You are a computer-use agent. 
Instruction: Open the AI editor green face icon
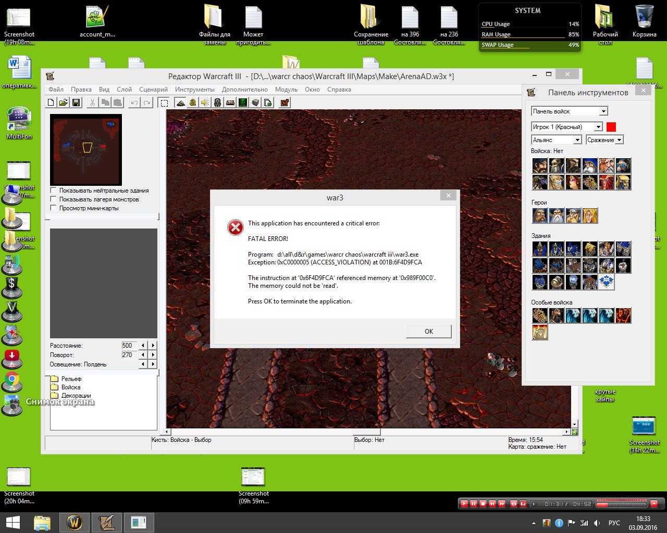[243, 103]
